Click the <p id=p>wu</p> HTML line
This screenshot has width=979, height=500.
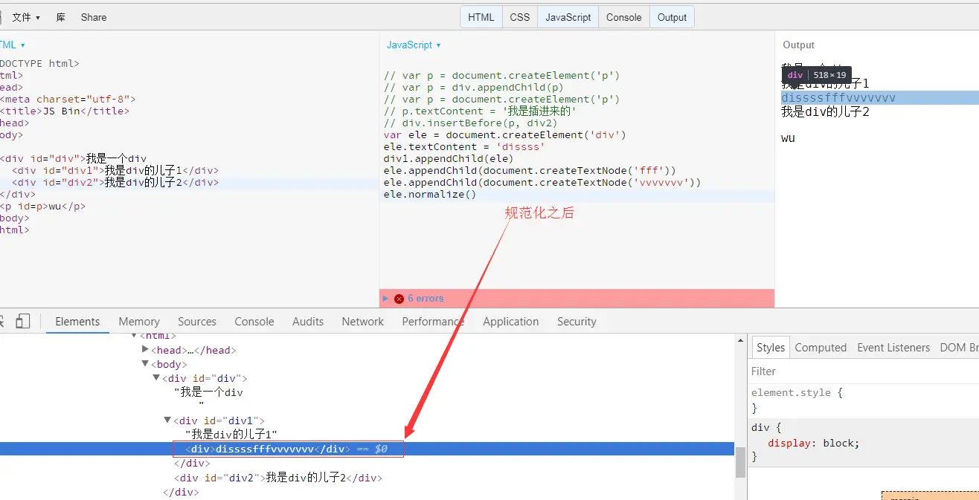tap(42, 207)
